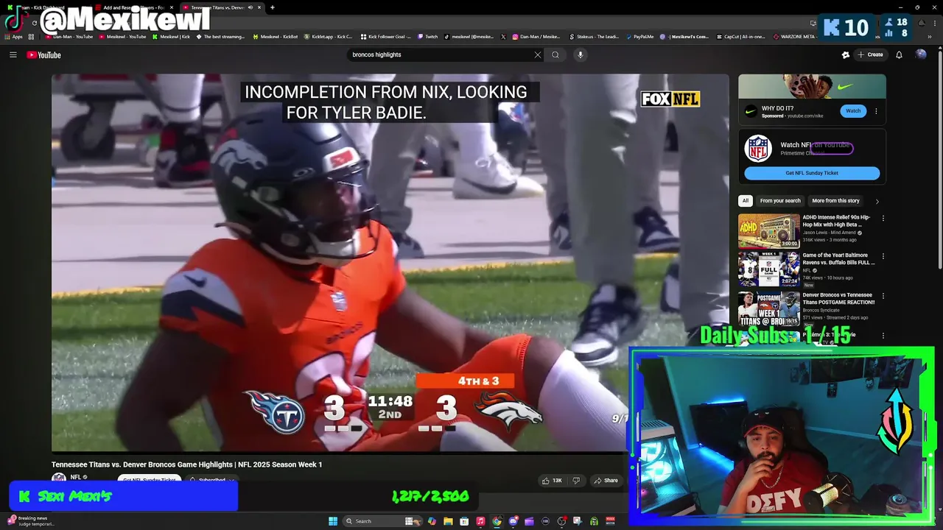
Task: Open the NFL channel avatar below the video
Action: (58, 478)
